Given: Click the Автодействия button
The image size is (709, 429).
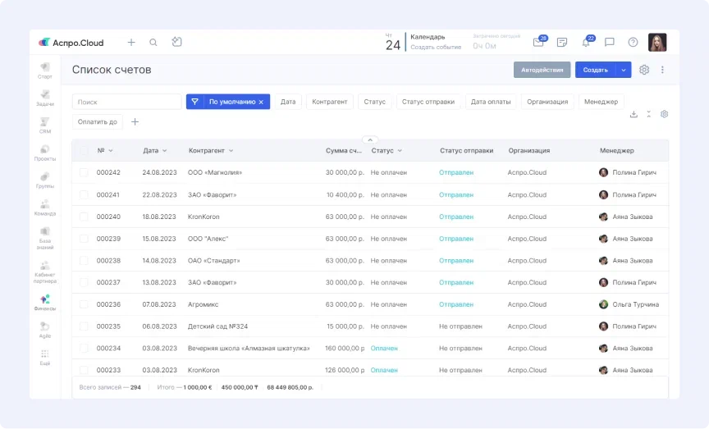Looking at the screenshot, I should [x=542, y=70].
